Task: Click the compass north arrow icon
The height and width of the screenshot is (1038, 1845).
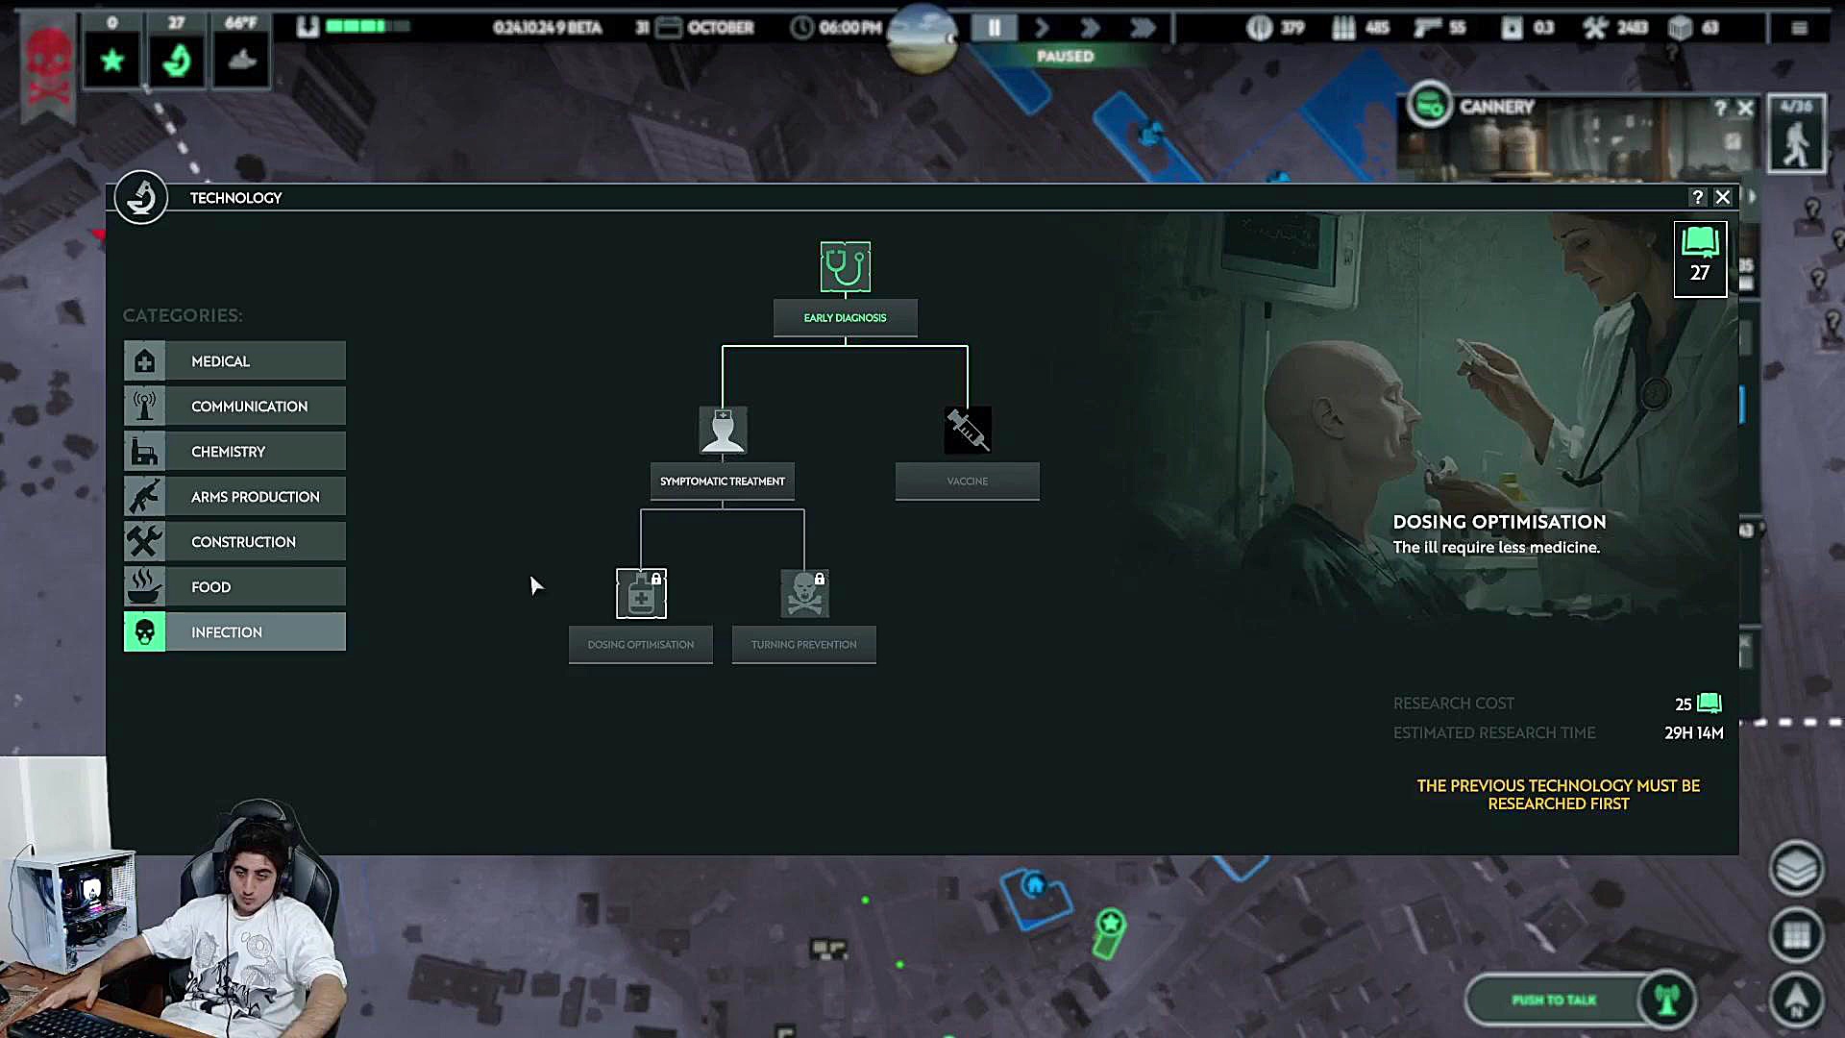Action: [x=1795, y=1000]
